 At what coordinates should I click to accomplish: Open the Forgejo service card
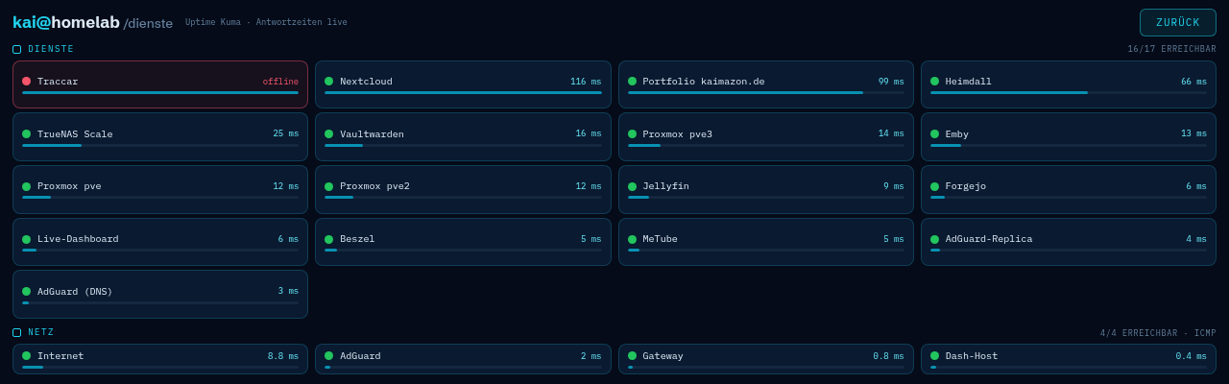point(1069,189)
